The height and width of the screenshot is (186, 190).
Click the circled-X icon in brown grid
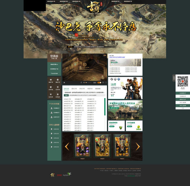tap(58, 80)
